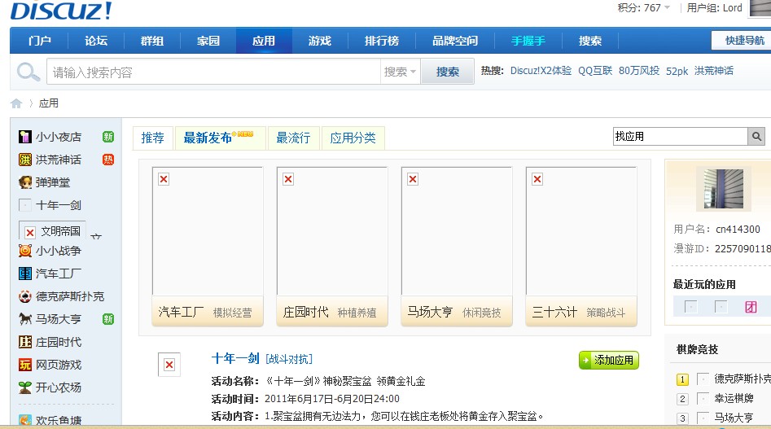Click the 汽车工厂 模拟经营 app card

(208, 247)
